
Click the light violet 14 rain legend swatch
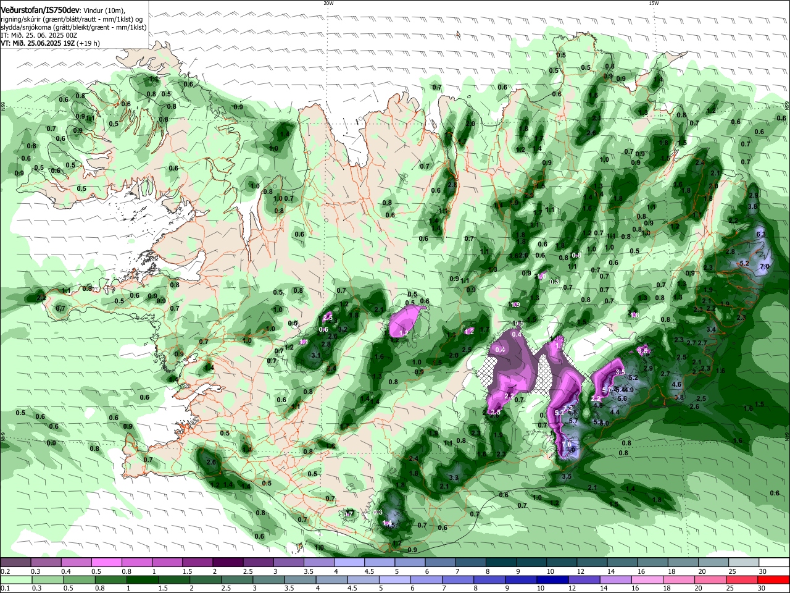(x=615, y=580)
